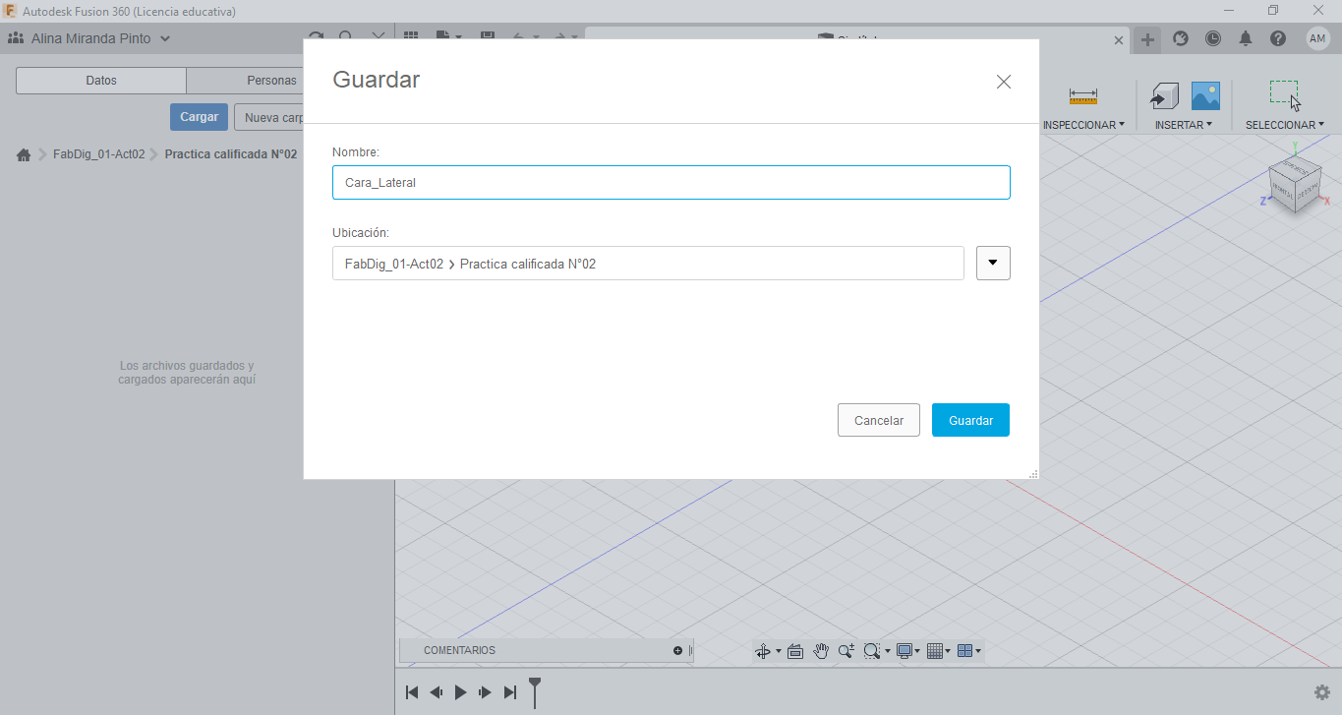
Task: Switch to the Datos tab
Action: click(x=101, y=81)
